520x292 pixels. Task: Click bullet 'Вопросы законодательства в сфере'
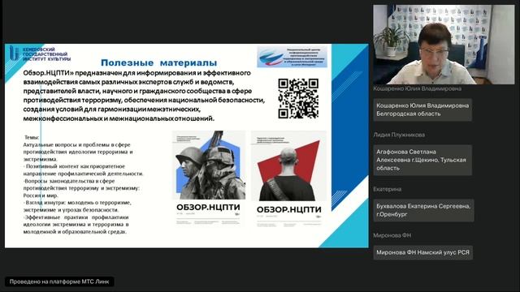[81, 188]
